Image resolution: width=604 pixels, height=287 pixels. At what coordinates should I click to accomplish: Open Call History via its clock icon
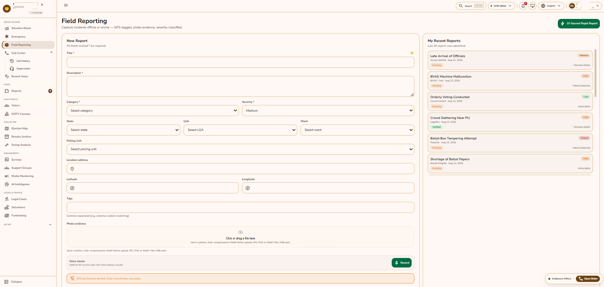[x=12, y=61]
